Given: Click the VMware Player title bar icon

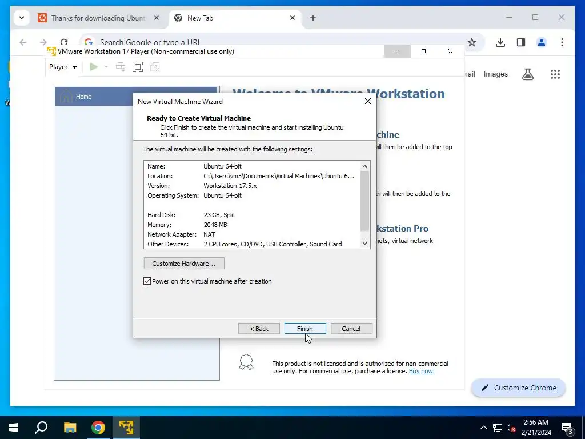Looking at the screenshot, I should pyautogui.click(x=51, y=51).
